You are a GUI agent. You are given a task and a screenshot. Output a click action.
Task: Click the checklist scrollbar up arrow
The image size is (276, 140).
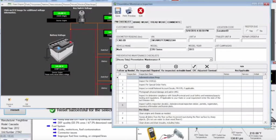(265, 74)
